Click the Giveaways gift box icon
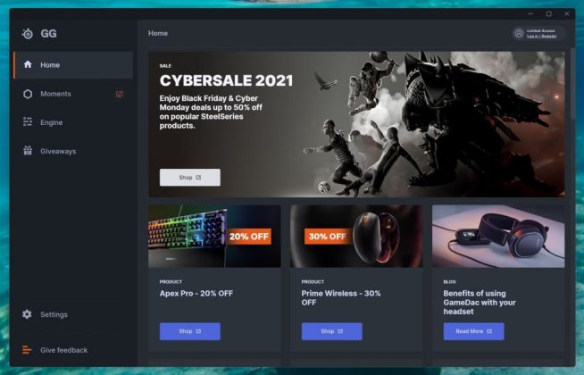584x375 pixels. click(28, 151)
